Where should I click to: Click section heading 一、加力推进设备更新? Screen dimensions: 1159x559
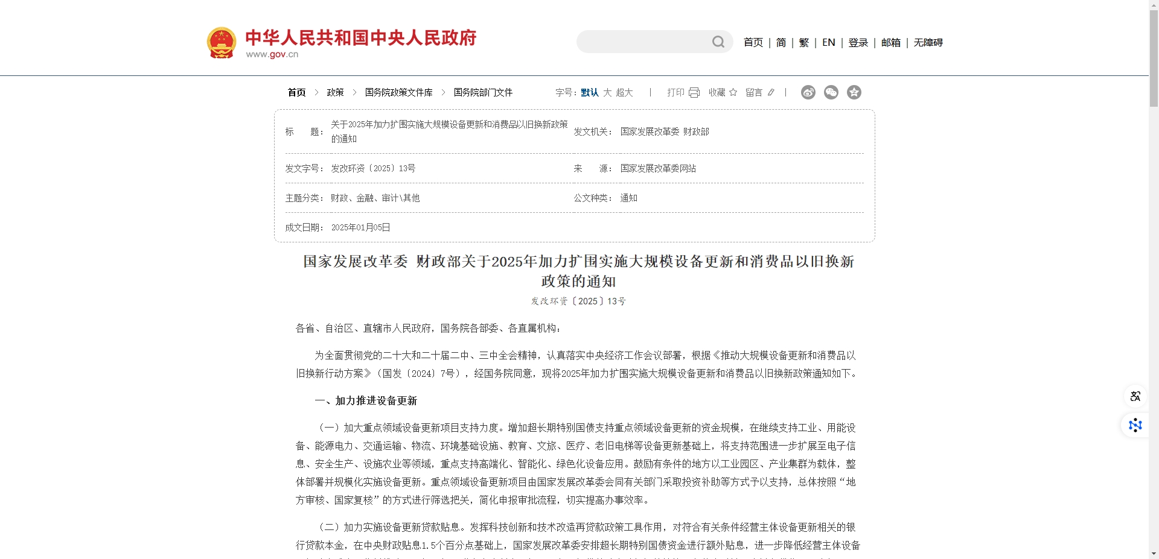(366, 401)
